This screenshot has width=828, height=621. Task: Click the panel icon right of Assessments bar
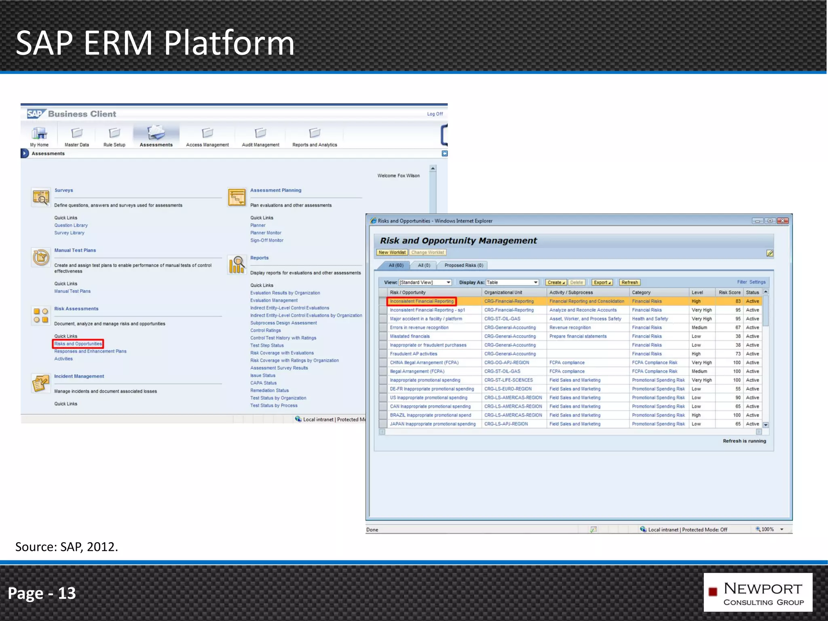pos(444,154)
